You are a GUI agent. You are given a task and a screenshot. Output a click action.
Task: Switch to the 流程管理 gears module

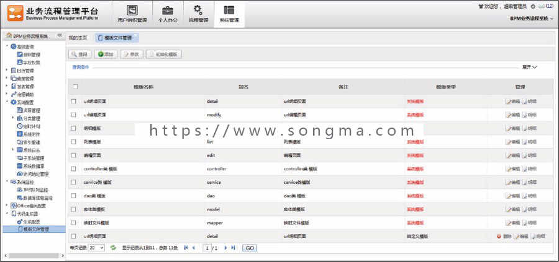[198, 14]
